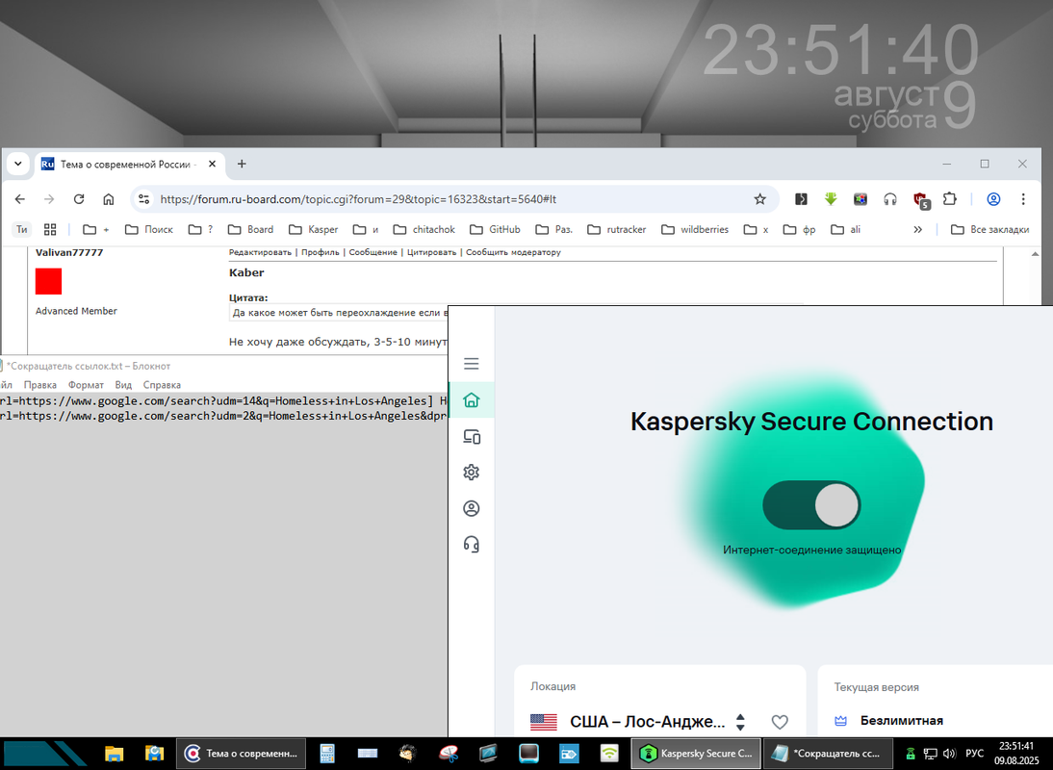Go back in Chrome

point(20,199)
